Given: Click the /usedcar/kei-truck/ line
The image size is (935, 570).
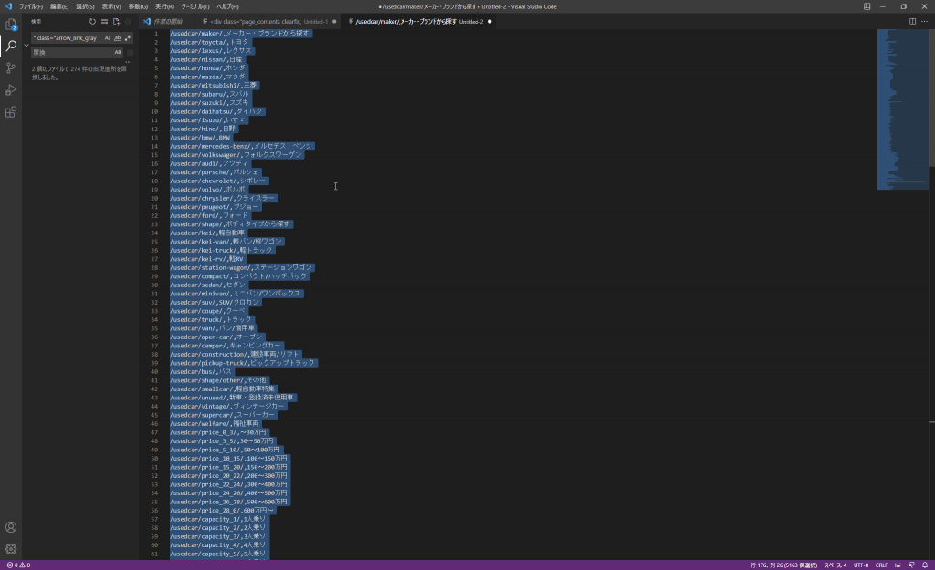Looking at the screenshot, I should 222,250.
